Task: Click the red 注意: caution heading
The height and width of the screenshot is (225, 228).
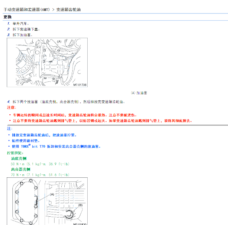Action: tap(12, 107)
